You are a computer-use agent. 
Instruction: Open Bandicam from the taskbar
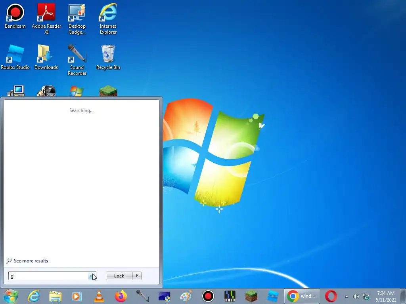pos(208,296)
